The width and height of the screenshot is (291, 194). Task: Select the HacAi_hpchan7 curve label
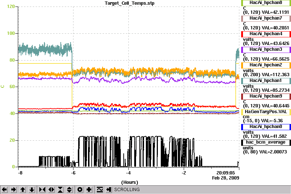point(266,18)
